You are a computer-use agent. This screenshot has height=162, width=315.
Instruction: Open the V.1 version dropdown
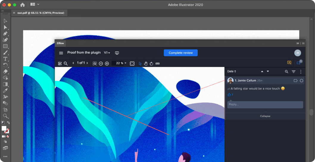click(107, 53)
